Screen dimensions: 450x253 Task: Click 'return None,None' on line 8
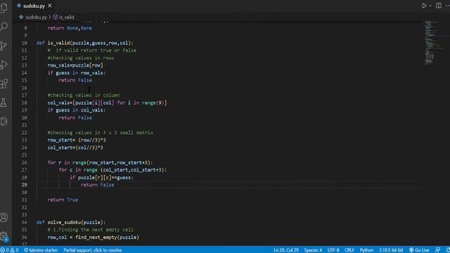(70, 28)
